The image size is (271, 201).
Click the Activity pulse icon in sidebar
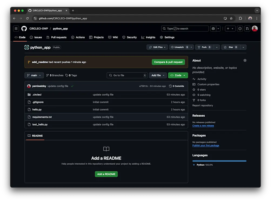[x=194, y=79]
